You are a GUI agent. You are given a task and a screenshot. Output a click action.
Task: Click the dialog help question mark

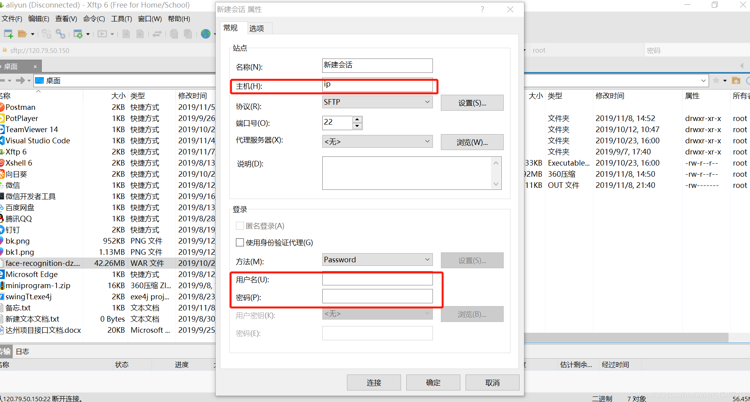(482, 9)
